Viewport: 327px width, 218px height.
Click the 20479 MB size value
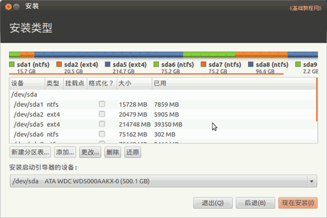(x=133, y=114)
